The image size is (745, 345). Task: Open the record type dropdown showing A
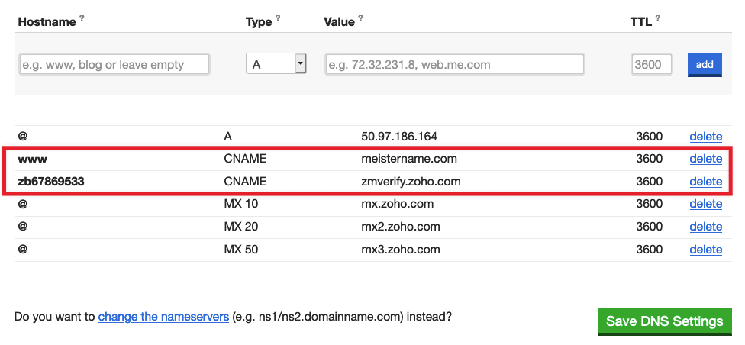tap(276, 64)
